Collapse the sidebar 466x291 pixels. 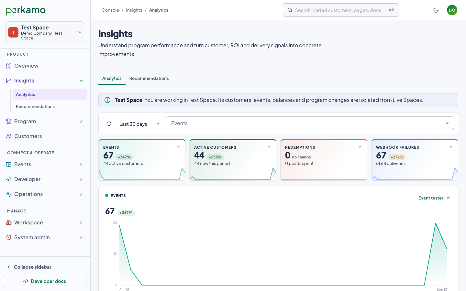pos(29,267)
